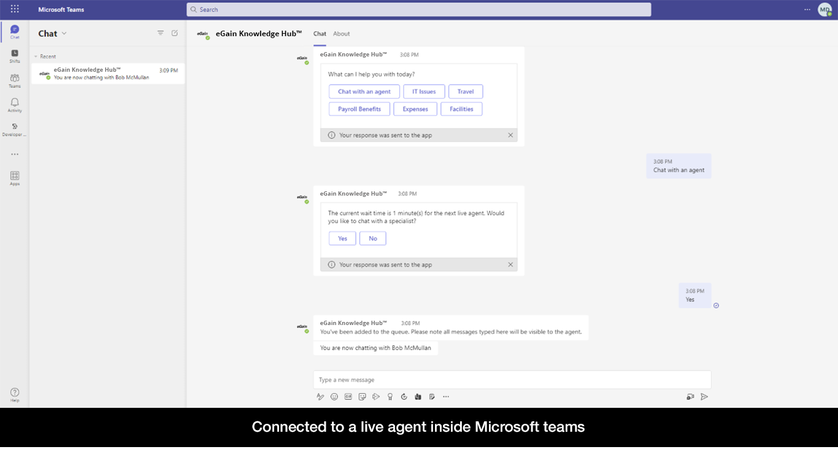Click 'You are now chatting with Bob McMullan' message

[x=375, y=348]
